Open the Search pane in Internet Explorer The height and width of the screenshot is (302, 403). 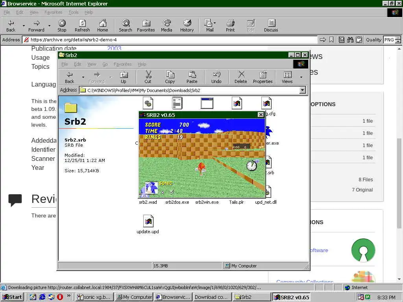(126, 26)
